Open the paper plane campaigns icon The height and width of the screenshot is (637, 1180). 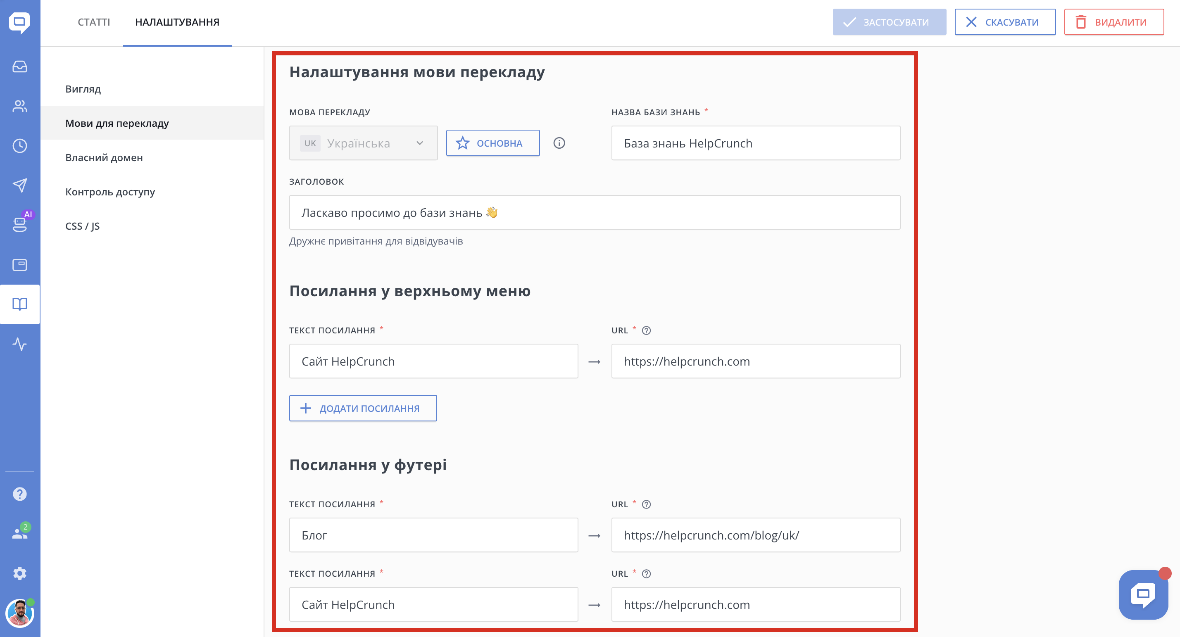20,185
